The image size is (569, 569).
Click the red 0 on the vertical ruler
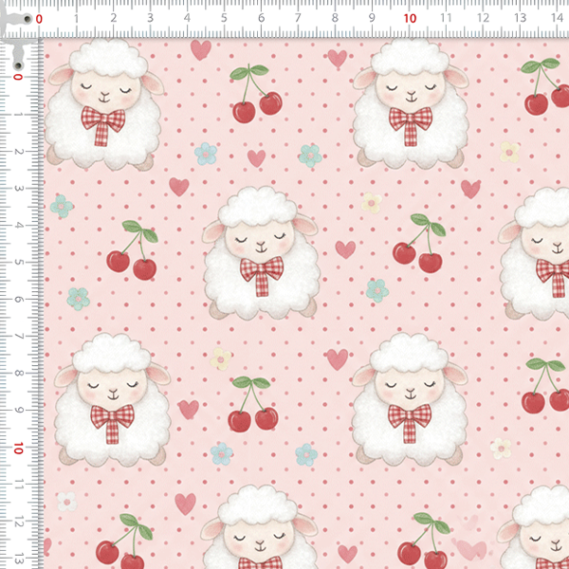pyautogui.click(x=18, y=77)
